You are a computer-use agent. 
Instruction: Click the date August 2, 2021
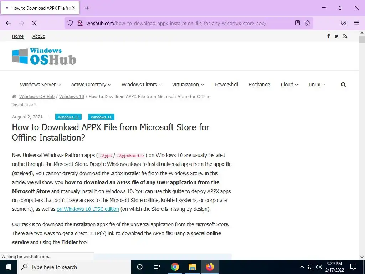[27, 117]
